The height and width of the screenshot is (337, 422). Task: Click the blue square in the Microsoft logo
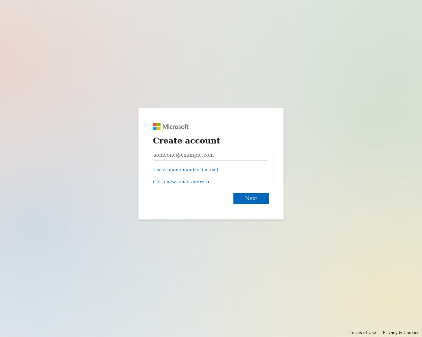[155, 129]
